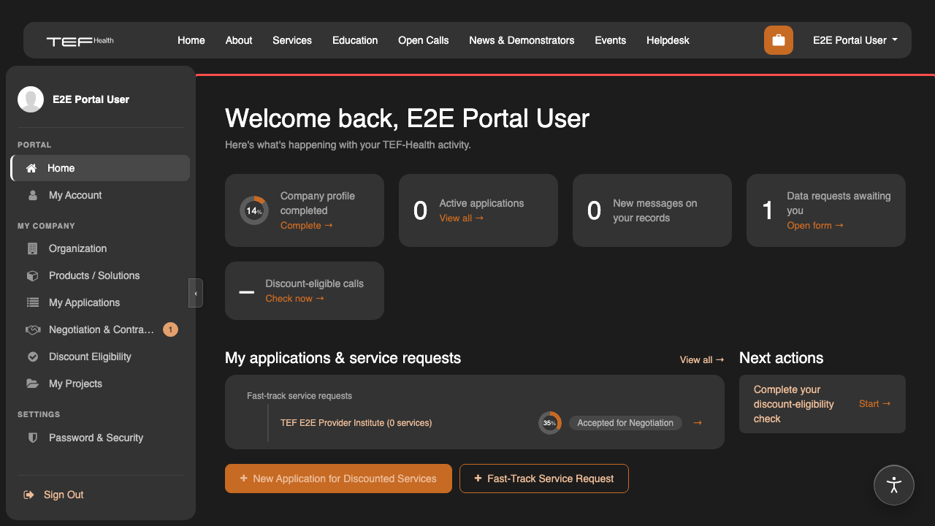Click the Products / Solutions cube icon
The width and height of the screenshot is (935, 526).
pyautogui.click(x=32, y=275)
